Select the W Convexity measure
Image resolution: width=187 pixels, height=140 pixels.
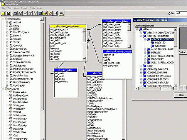(x=20, y=119)
